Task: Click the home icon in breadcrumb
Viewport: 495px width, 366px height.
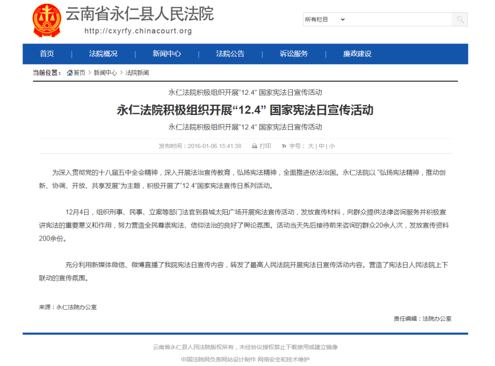Action: coord(70,73)
